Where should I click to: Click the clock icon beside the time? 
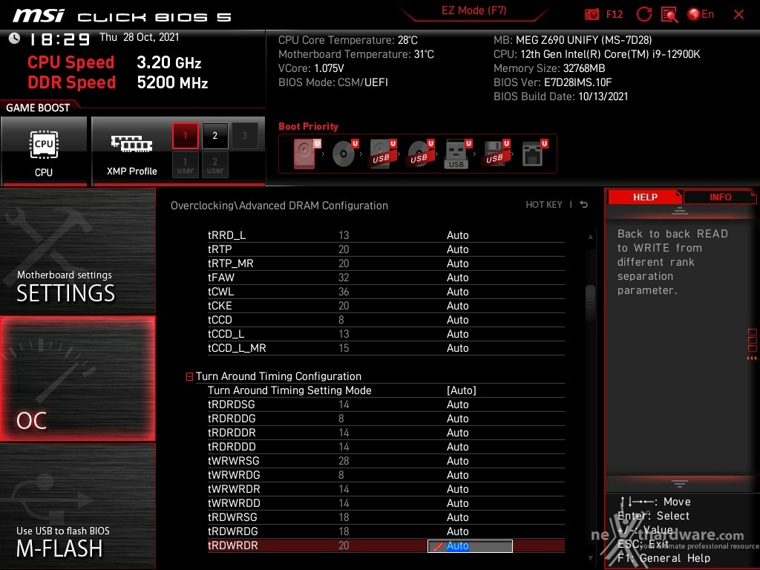[x=15, y=39]
